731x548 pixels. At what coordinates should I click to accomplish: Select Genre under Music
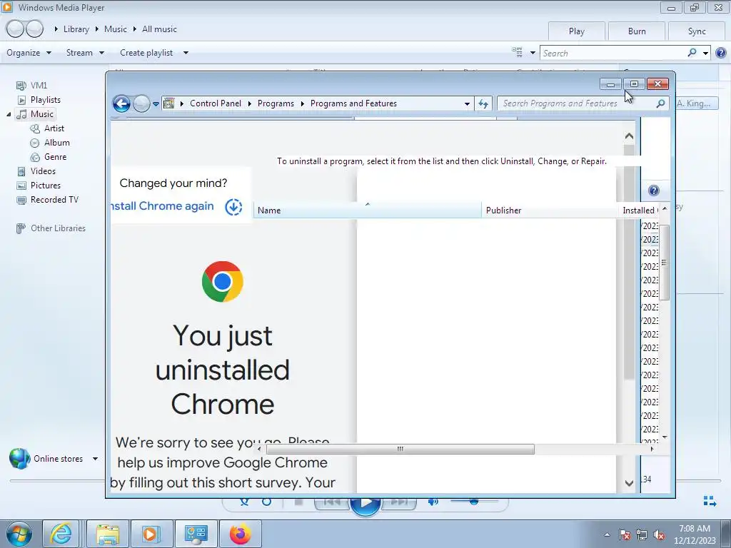coord(55,157)
